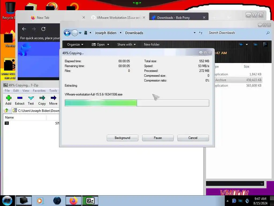Image resolution: width=274 pixels, height=206 pixels.
Task: Open 7-Zip Favorites menu
Action: tap(39, 91)
